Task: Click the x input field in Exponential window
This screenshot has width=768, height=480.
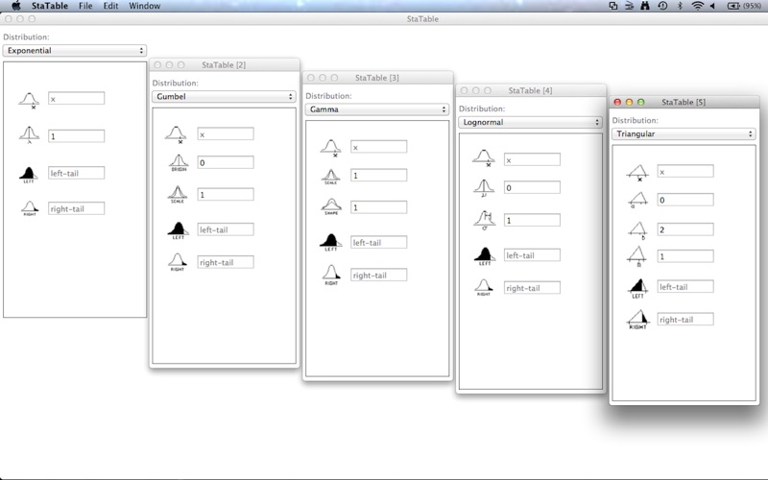Action: (76, 98)
